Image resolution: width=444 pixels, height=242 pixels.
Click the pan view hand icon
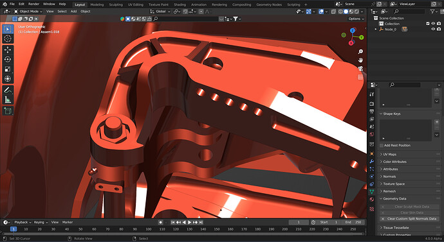tap(360, 60)
